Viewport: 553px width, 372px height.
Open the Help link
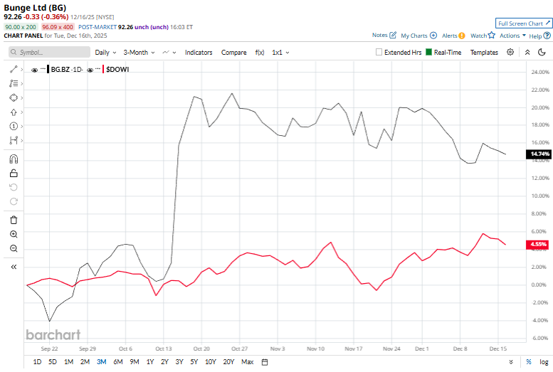click(539, 36)
